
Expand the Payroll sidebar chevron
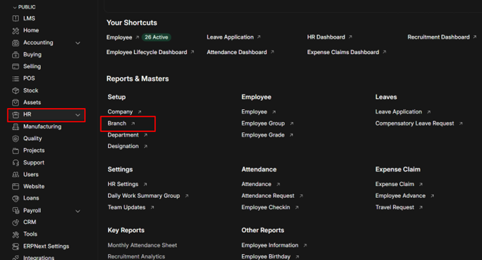click(x=78, y=211)
